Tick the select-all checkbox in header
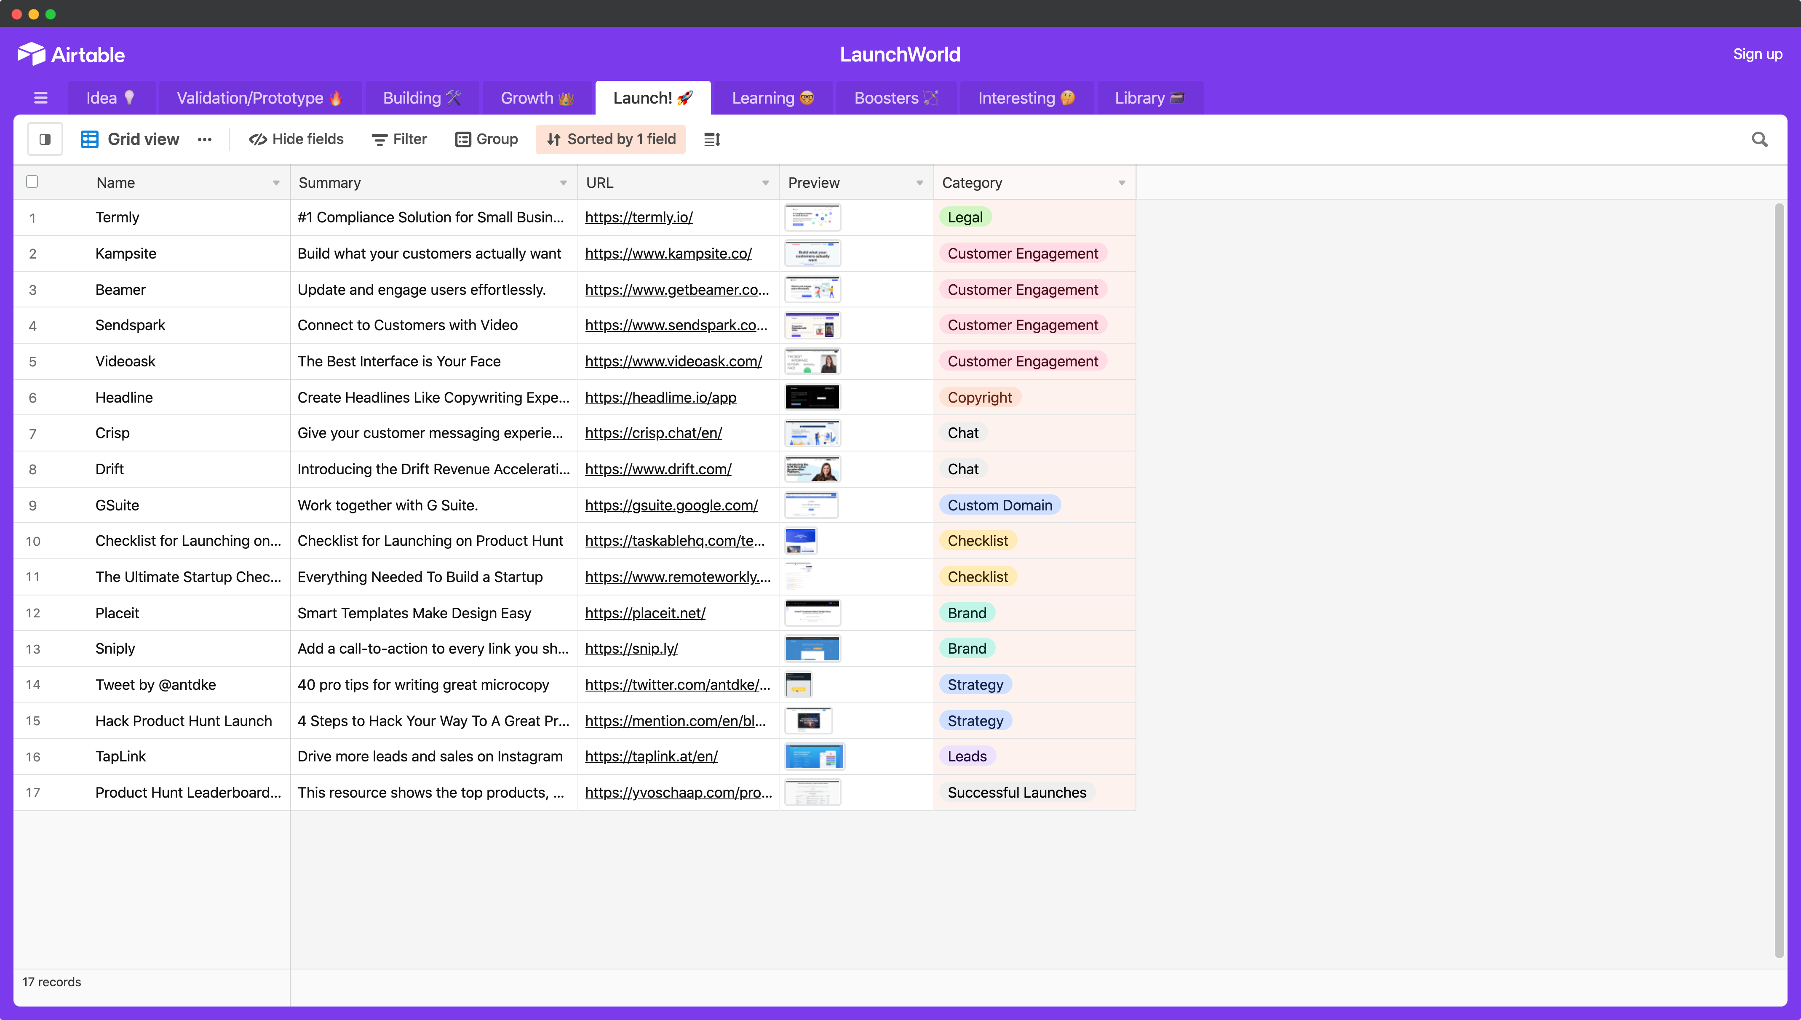 point(32,182)
